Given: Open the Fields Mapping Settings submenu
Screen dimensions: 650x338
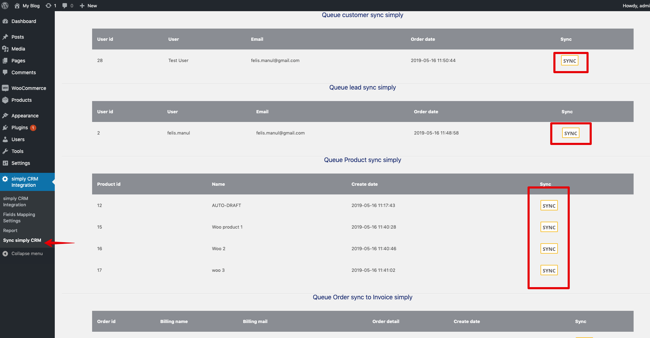Looking at the screenshot, I should tap(19, 217).
